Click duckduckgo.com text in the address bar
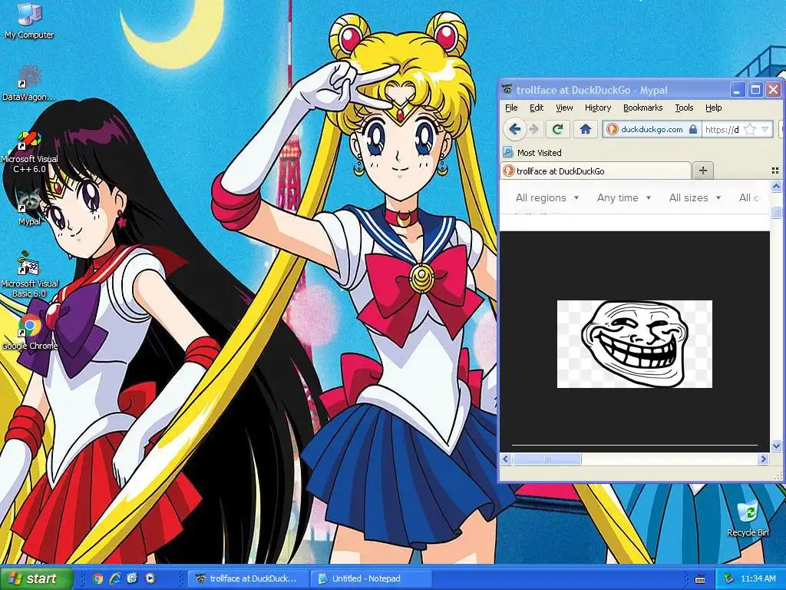Image resolution: width=786 pixels, height=590 pixels. [x=652, y=129]
